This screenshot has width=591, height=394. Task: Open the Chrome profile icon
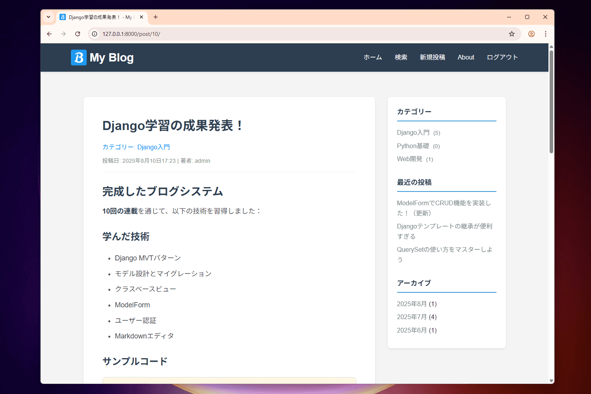pos(532,34)
